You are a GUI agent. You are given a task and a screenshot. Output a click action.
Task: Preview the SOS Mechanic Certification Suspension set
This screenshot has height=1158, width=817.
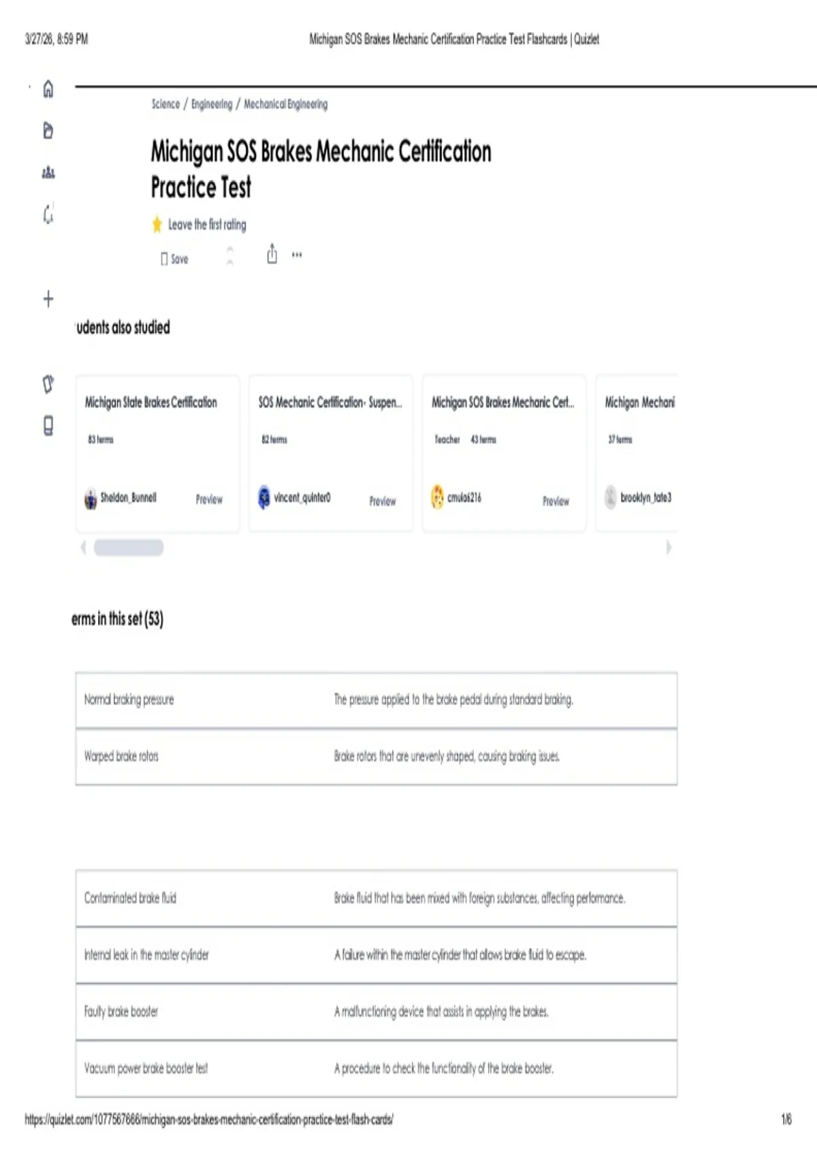383,501
